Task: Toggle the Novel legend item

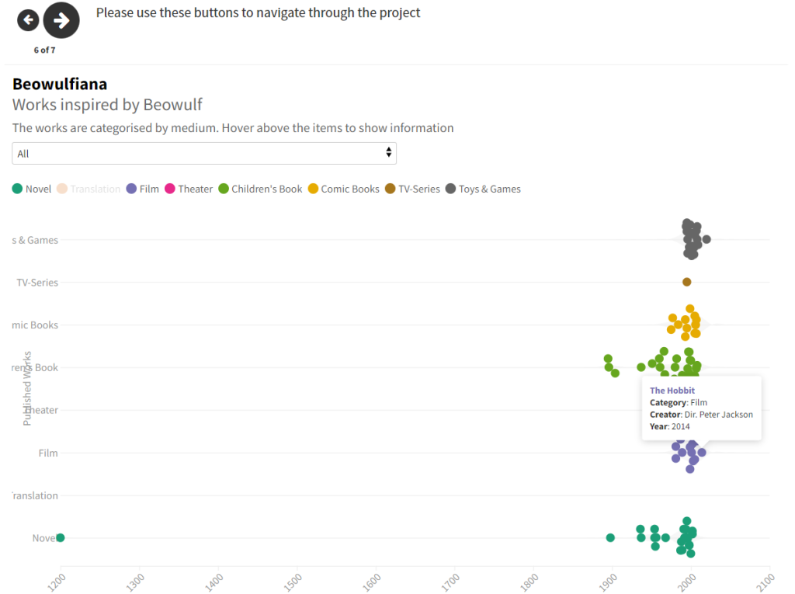Action: click(x=32, y=189)
